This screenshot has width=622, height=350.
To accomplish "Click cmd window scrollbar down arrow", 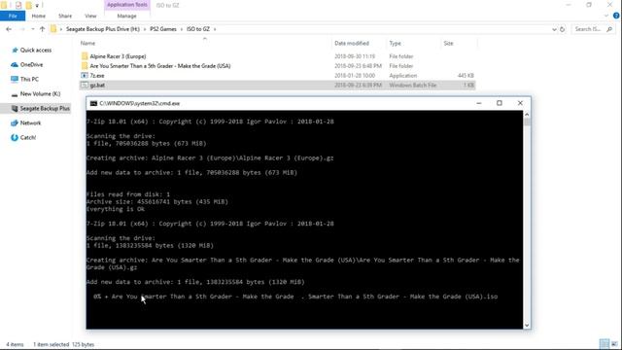I will (527, 325).
